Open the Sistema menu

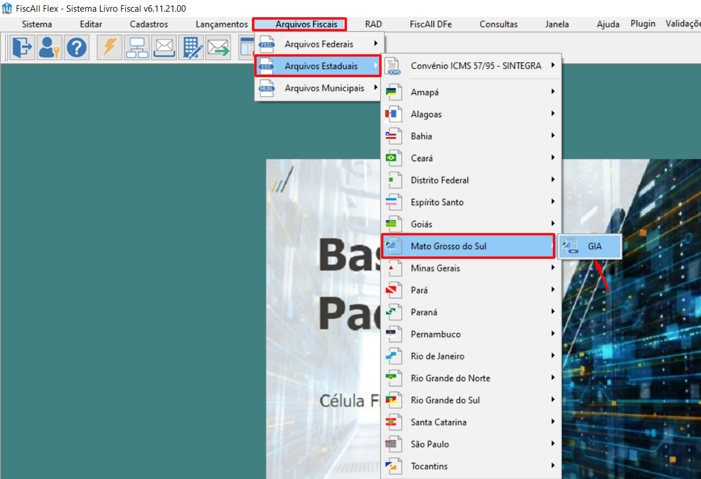click(x=37, y=24)
